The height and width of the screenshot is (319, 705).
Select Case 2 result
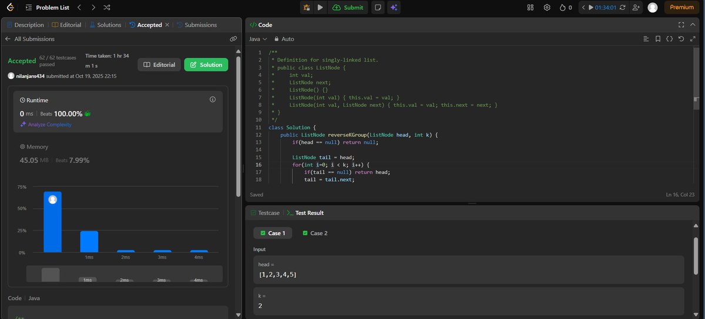click(315, 233)
